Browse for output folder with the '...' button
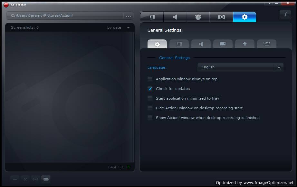This screenshot has height=187, width=297. coord(129,16)
